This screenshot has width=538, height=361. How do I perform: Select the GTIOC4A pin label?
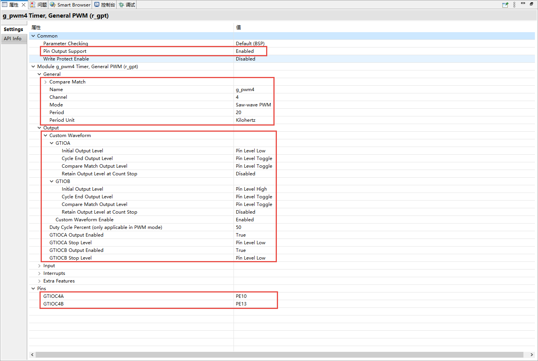tap(53, 296)
